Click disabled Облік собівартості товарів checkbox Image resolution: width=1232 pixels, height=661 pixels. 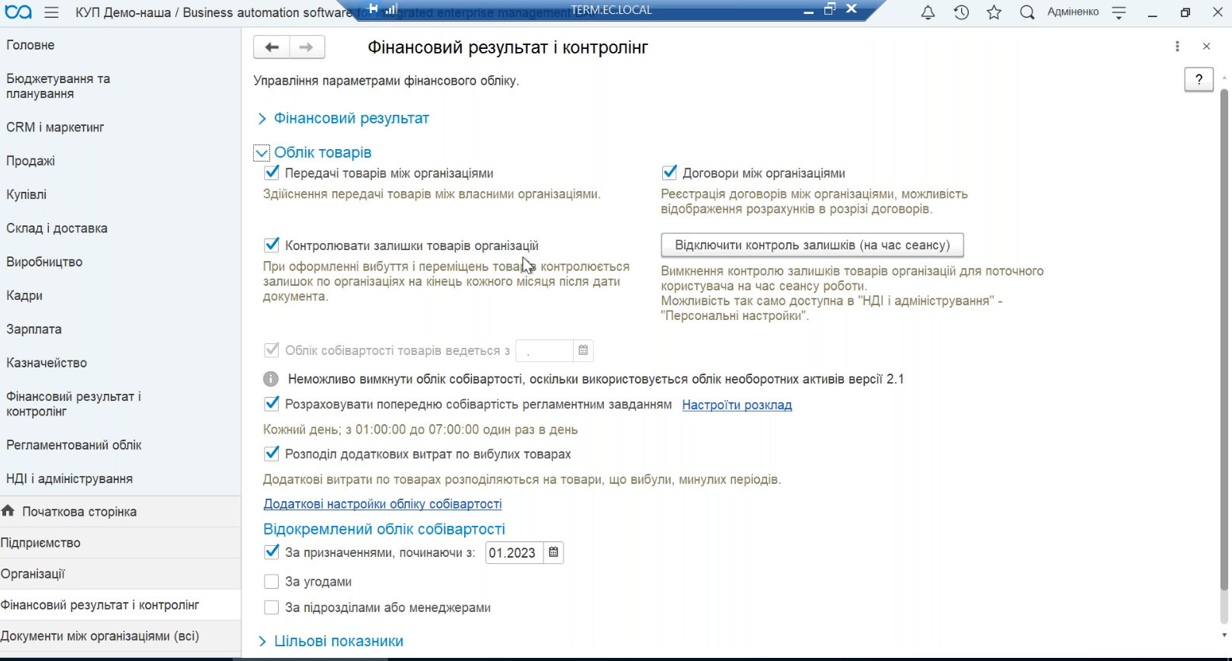pyautogui.click(x=272, y=350)
